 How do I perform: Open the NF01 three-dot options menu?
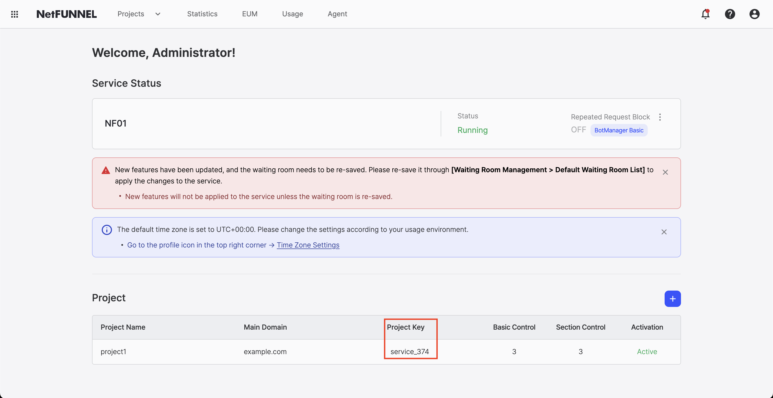pos(660,117)
